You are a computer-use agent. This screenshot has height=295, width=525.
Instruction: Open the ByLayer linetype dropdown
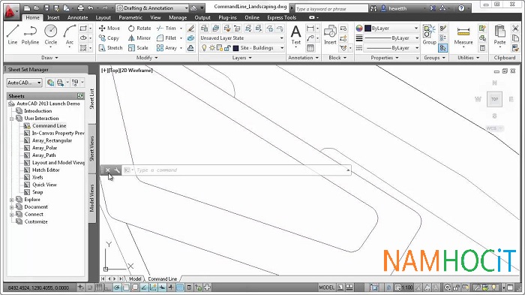[x=391, y=48]
